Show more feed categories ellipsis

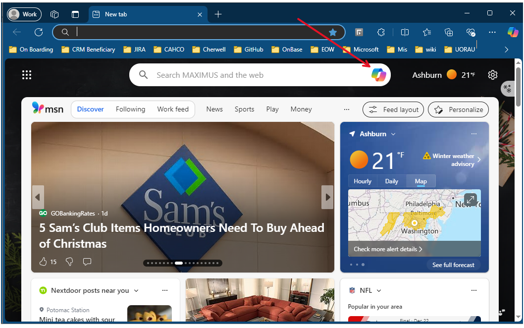click(x=347, y=109)
